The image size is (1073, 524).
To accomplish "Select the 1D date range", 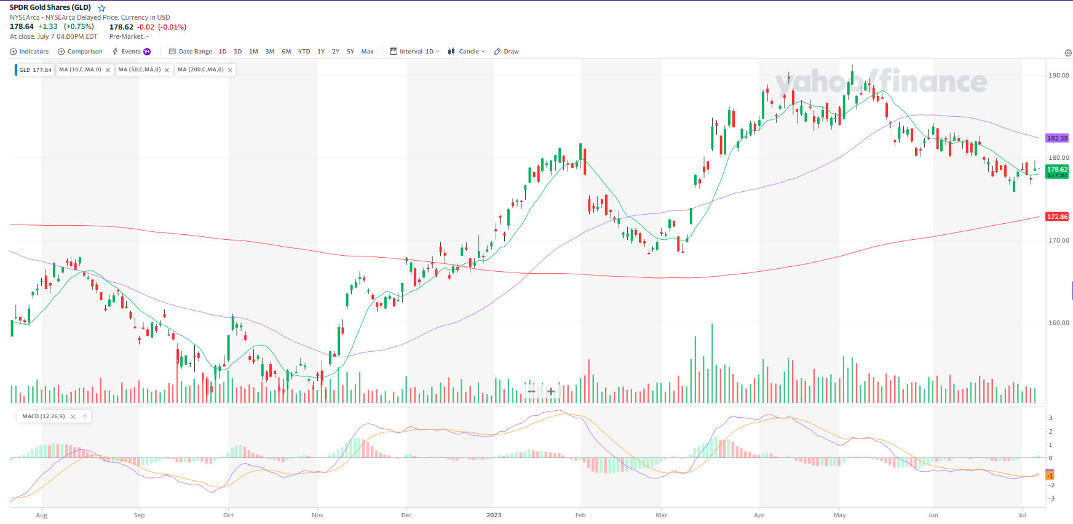I will 223,52.
